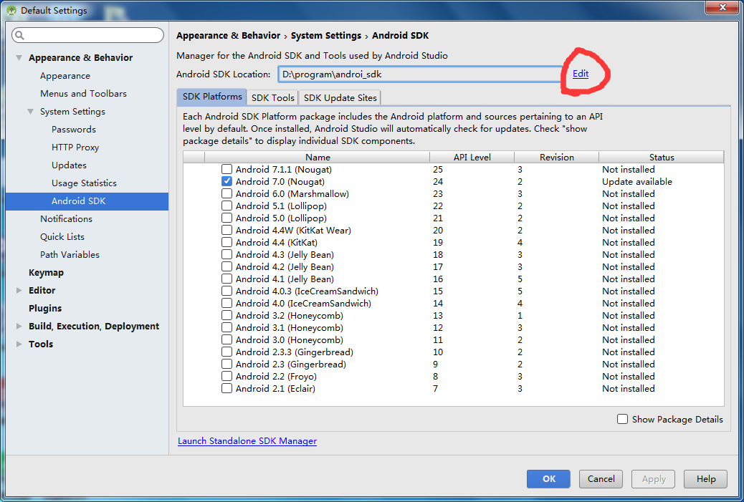Click the settings search input field

[x=87, y=36]
